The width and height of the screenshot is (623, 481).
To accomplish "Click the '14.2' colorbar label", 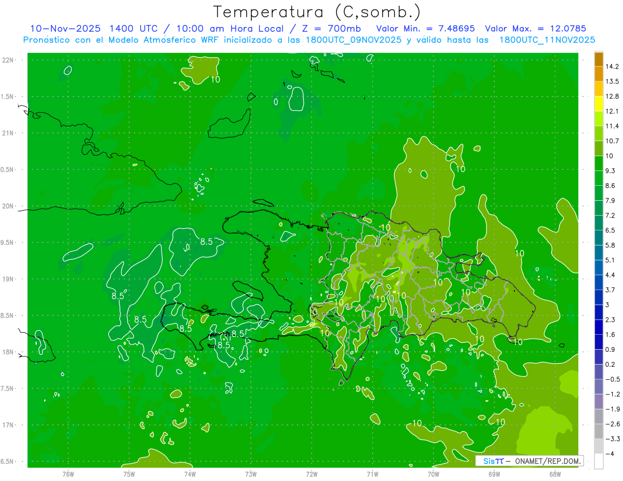I will click(612, 66).
